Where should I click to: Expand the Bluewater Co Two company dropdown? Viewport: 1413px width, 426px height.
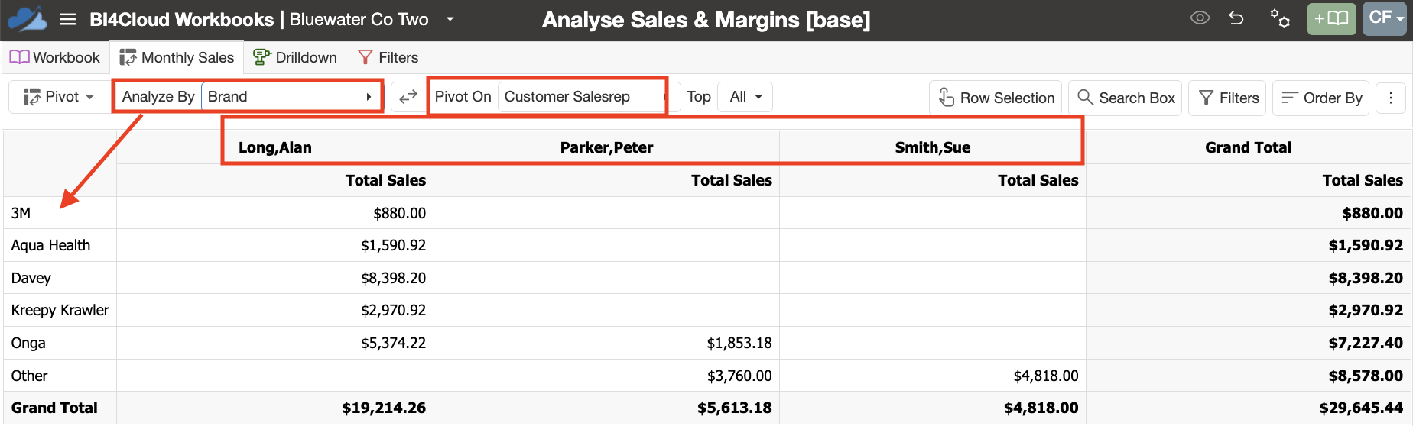(x=450, y=19)
